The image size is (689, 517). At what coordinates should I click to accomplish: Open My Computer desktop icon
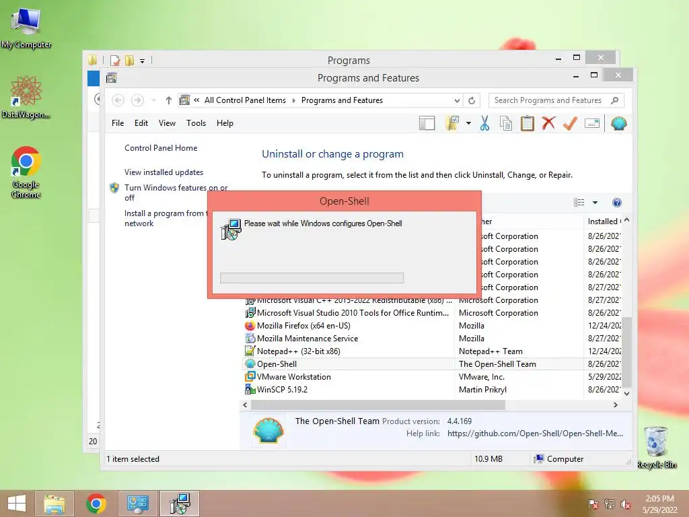coord(26,28)
